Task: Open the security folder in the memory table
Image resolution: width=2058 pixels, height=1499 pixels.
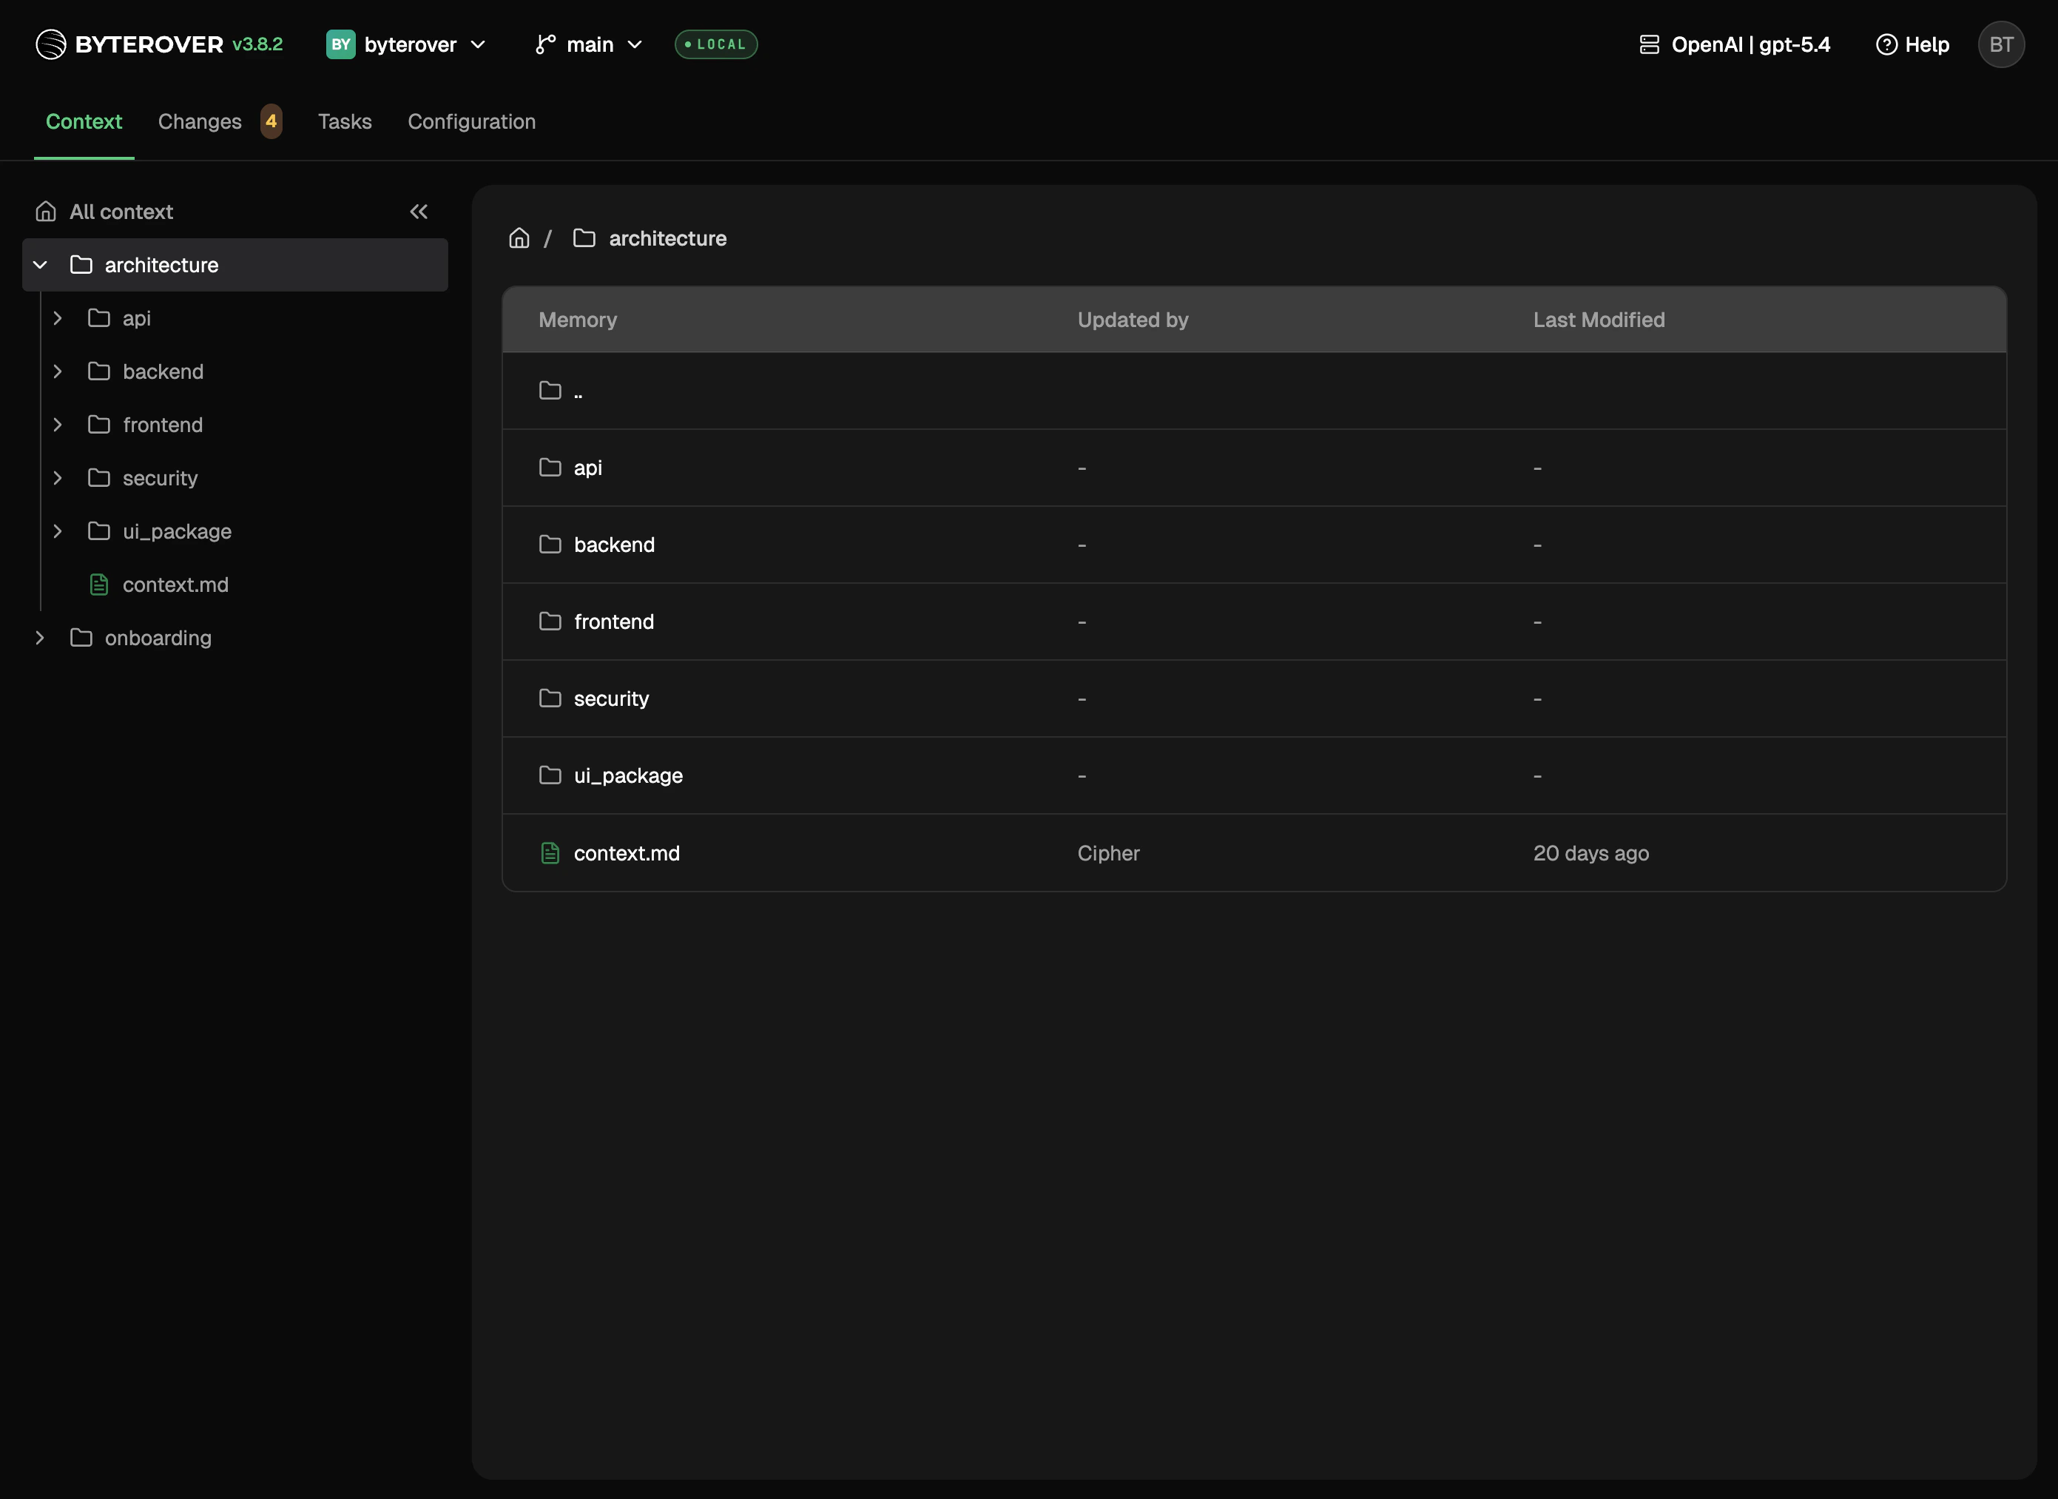Action: point(611,698)
